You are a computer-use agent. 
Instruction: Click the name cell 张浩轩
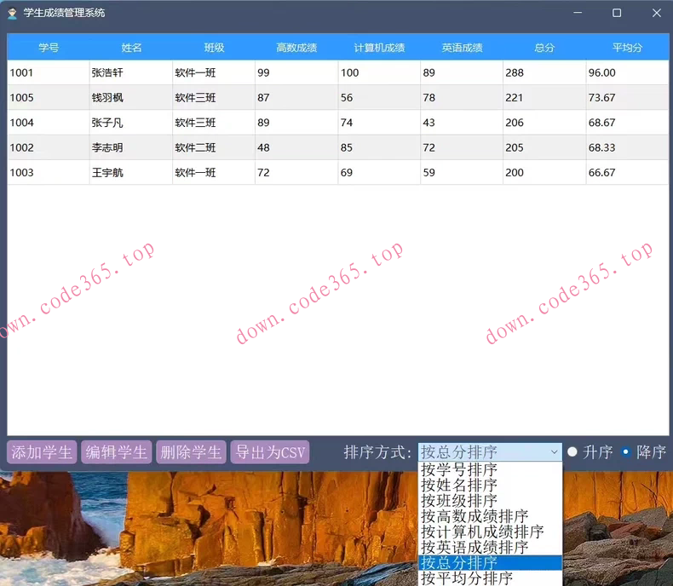(131, 72)
